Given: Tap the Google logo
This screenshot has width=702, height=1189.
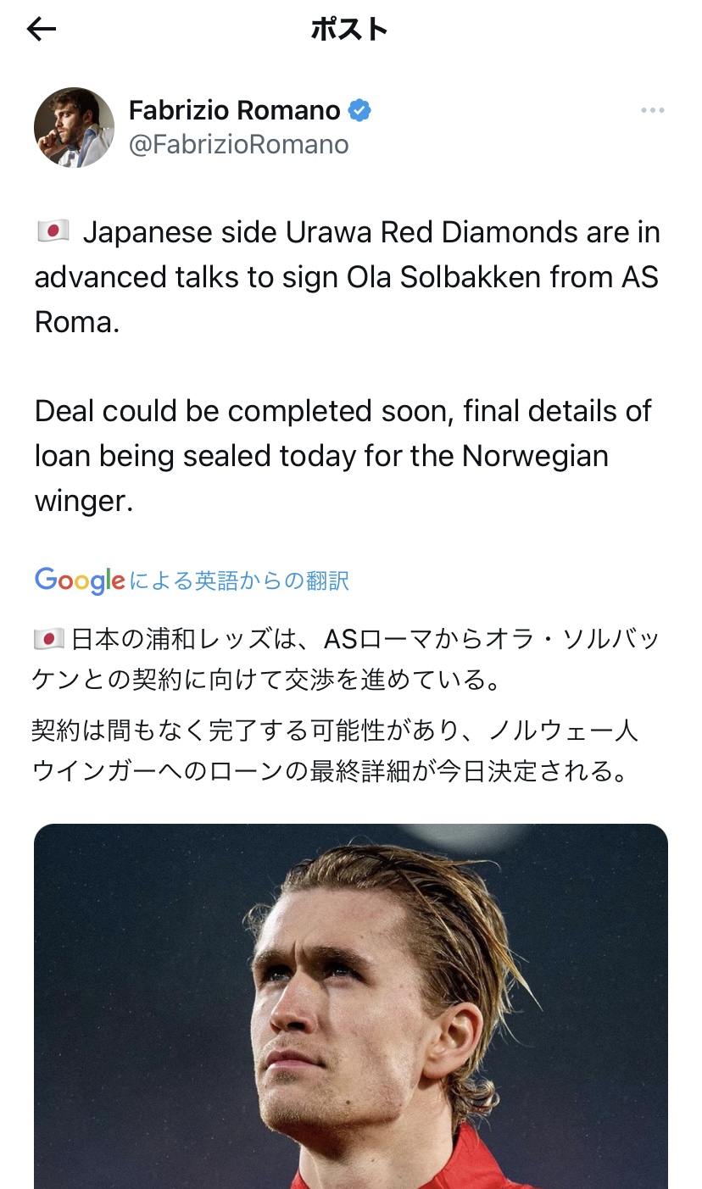Looking at the screenshot, I should (80, 581).
